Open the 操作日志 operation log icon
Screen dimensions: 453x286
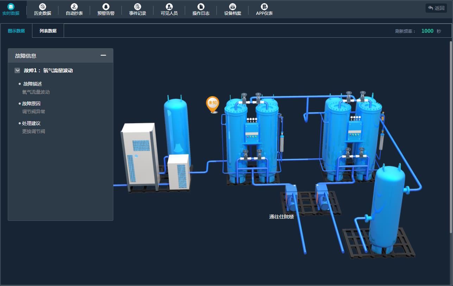point(201,7)
